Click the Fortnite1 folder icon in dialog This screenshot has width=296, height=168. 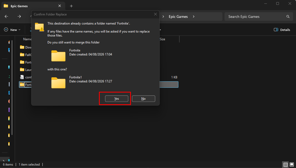[x=58, y=83]
